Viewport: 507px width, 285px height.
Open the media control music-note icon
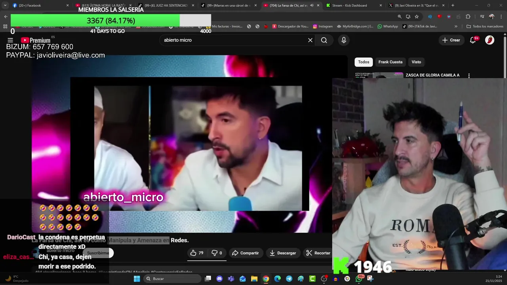tap(482, 17)
